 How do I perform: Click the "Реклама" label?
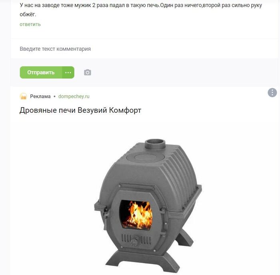pyautogui.click(x=40, y=96)
